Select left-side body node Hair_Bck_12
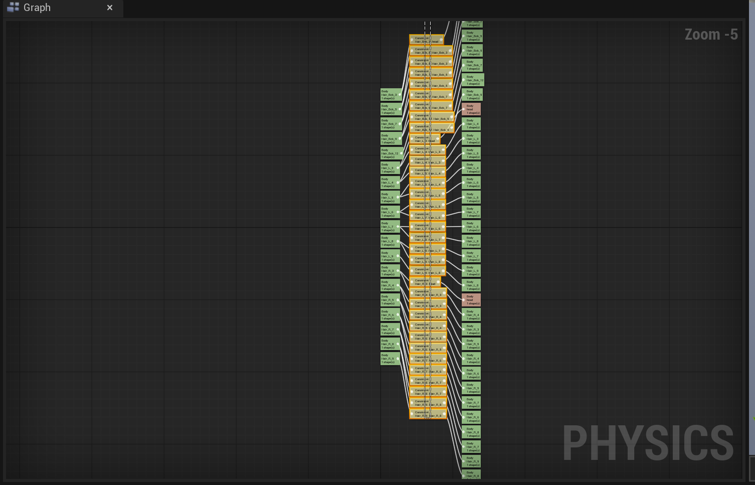 [392, 153]
